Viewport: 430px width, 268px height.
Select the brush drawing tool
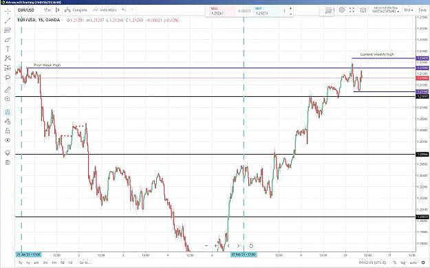click(x=8, y=40)
